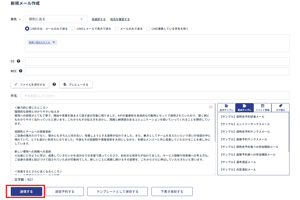Click the プレビューする preview icon button
The width and height of the screenshot is (300, 200).
(65, 84)
